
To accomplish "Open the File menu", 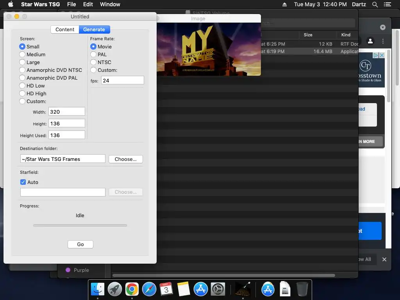I will pos(71,4).
